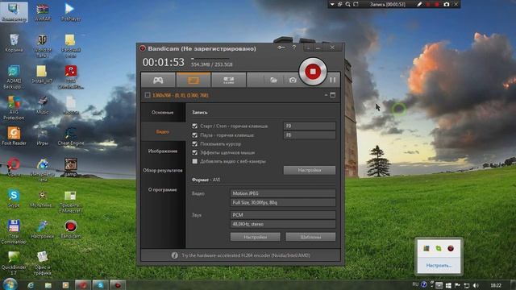The height and width of the screenshot is (290, 516).
Task: Click the Настроить link in tray popup
Action: 439,265
